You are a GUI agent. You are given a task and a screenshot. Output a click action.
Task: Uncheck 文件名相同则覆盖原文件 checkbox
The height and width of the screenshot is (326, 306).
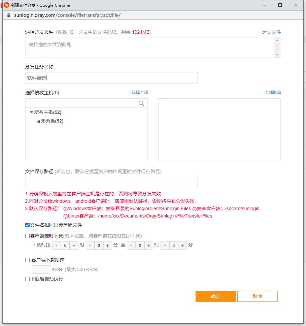(28, 225)
